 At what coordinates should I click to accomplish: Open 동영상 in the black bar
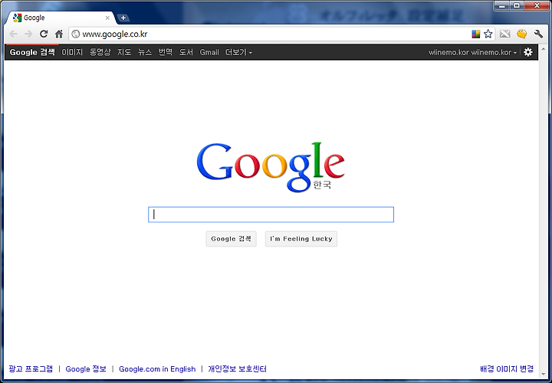[x=100, y=52]
